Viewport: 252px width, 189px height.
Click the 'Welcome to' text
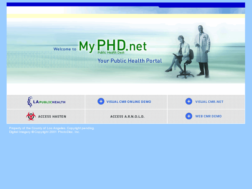click(65, 49)
